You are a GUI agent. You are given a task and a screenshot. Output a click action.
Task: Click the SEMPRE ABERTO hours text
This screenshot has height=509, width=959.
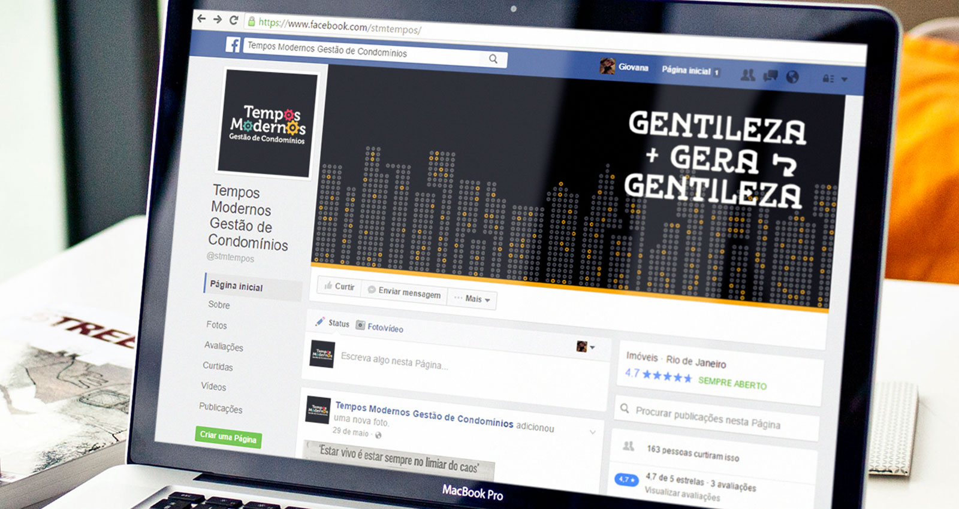point(732,383)
